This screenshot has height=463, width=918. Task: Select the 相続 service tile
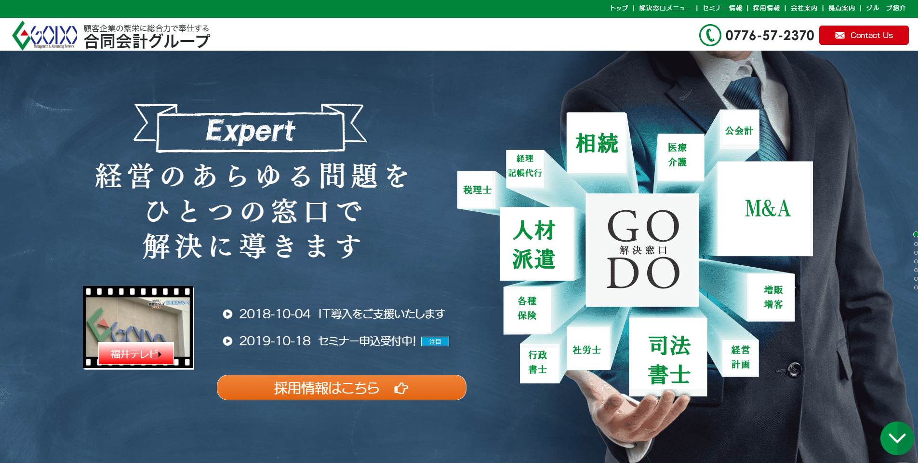(597, 142)
